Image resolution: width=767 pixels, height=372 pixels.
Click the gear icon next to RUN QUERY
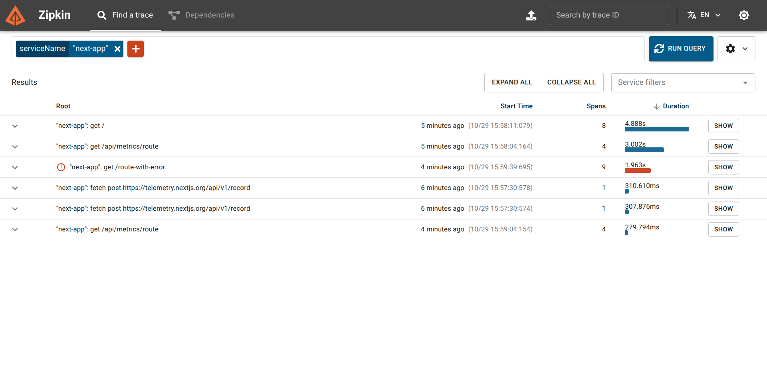(x=731, y=49)
